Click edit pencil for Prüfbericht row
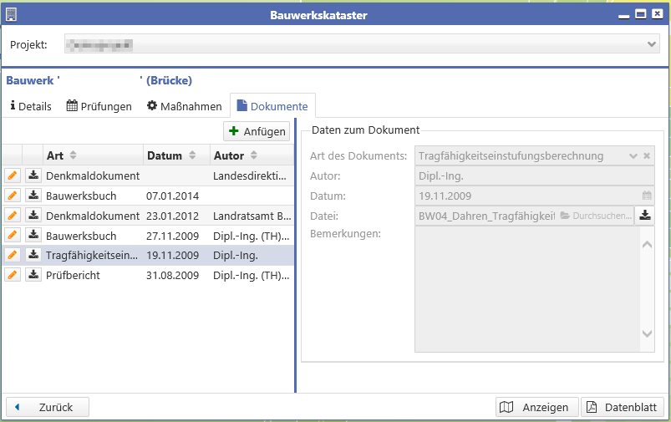Screen dimensions: 671x422 point(13,275)
